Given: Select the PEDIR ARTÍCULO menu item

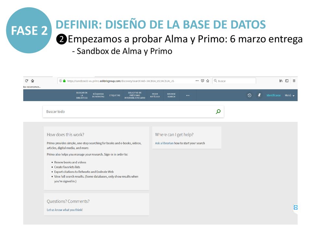Looking at the screenshot, I should pyautogui.click(x=155, y=95).
